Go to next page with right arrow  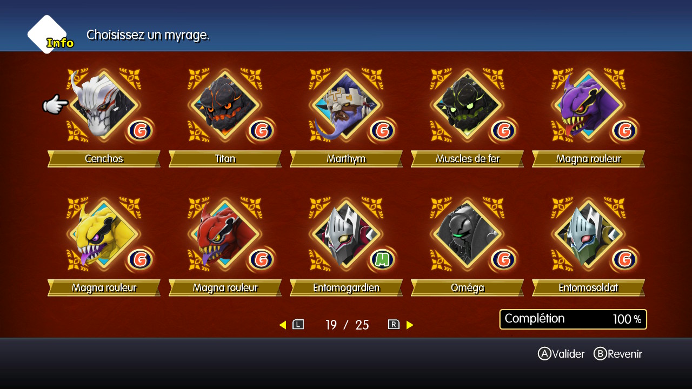(x=410, y=325)
